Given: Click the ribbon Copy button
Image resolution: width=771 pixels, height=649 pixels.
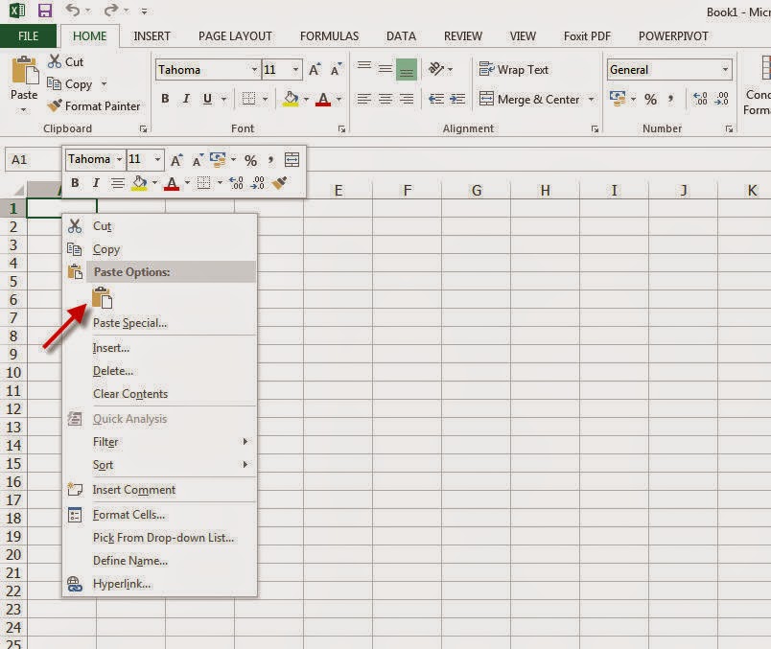Looking at the screenshot, I should point(70,84).
